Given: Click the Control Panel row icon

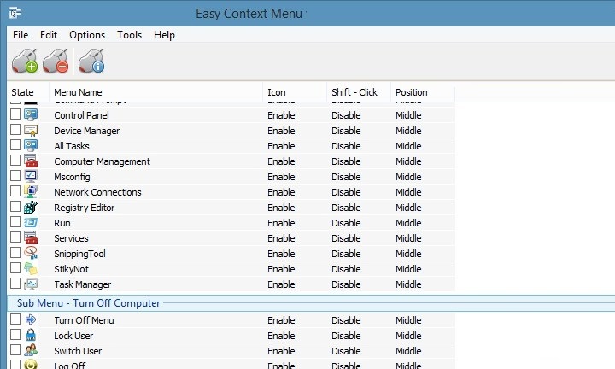Looking at the screenshot, I should (x=31, y=115).
